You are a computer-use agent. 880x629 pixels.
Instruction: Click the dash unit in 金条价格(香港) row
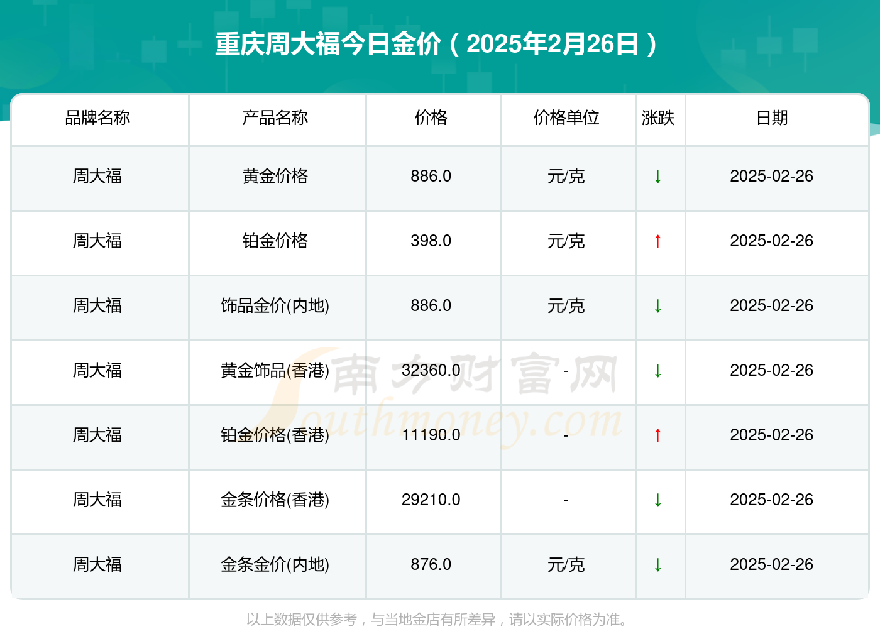coord(566,501)
